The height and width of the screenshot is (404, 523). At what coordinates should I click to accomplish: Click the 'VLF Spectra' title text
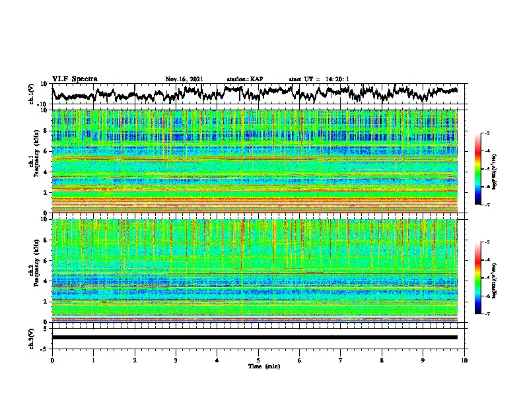click(75, 79)
